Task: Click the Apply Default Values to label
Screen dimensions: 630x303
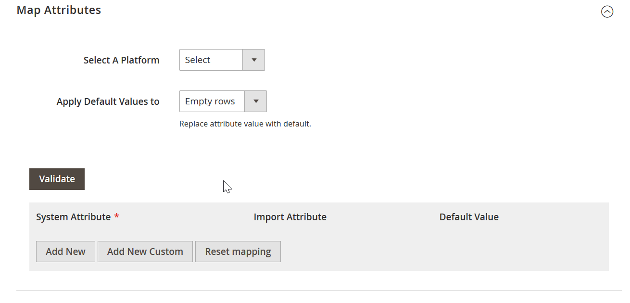Action: click(x=108, y=102)
